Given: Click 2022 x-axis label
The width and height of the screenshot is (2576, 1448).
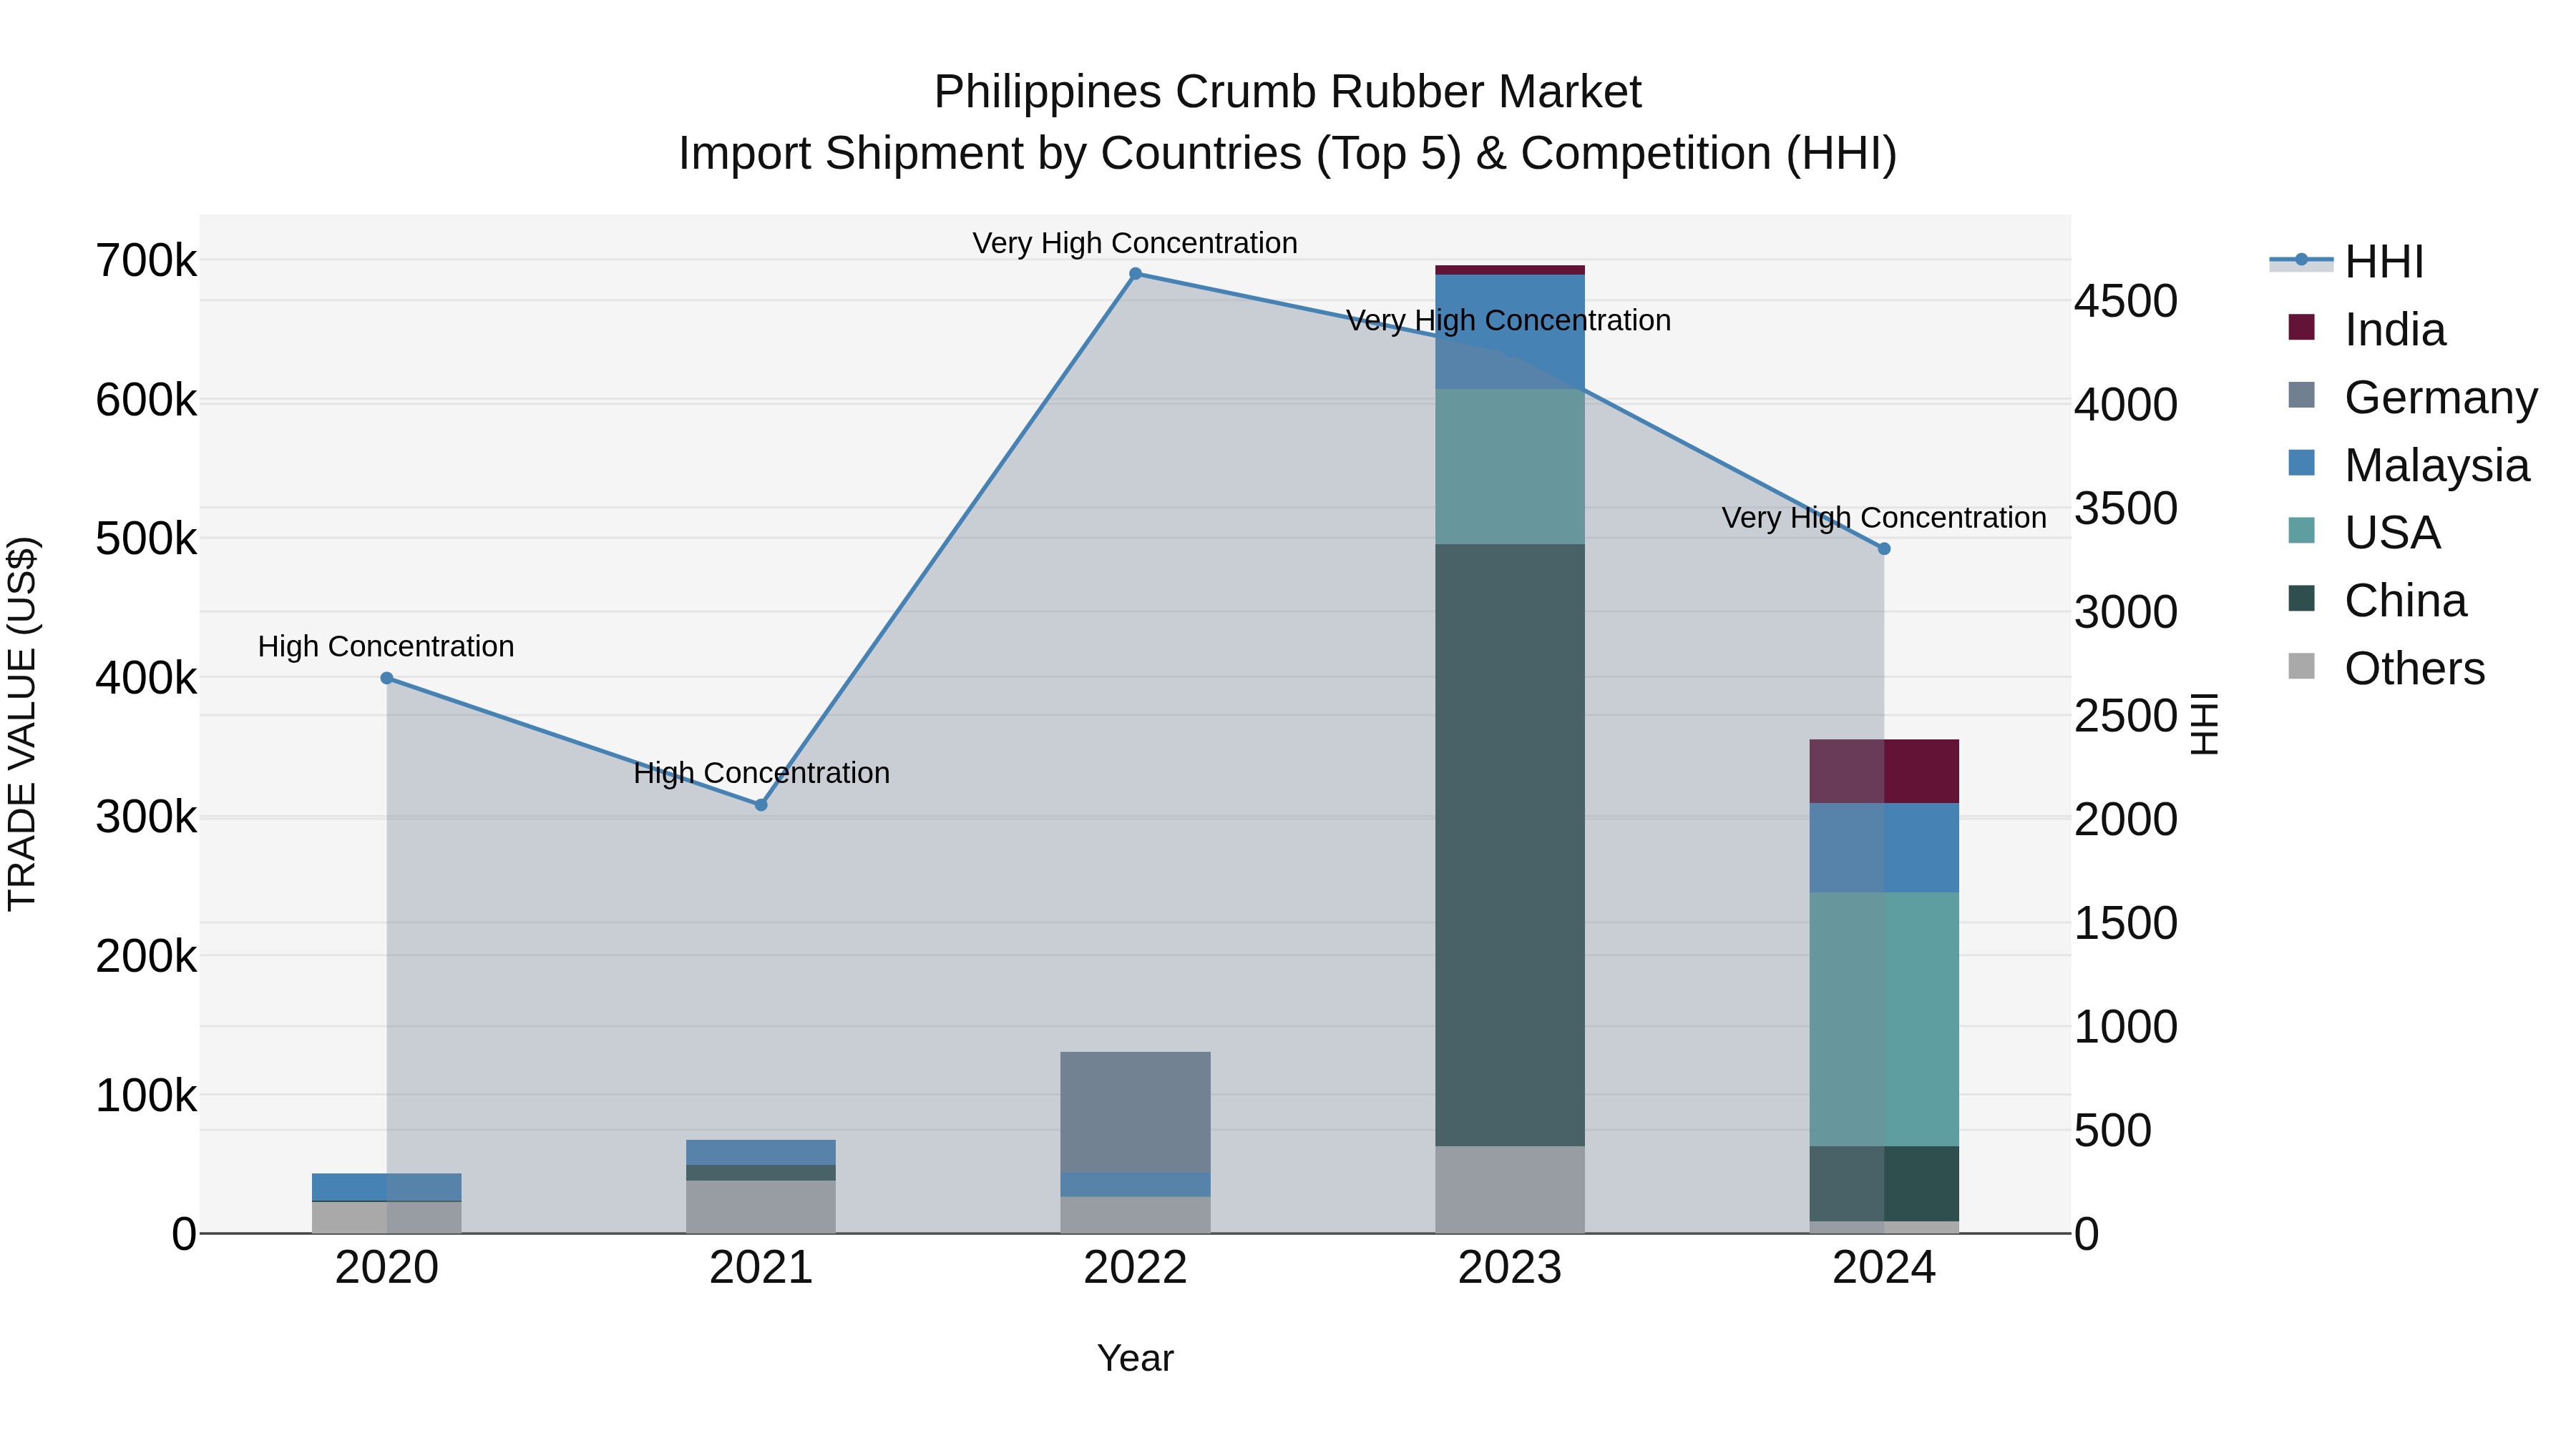Looking at the screenshot, I should pyautogui.click(x=1135, y=1268).
